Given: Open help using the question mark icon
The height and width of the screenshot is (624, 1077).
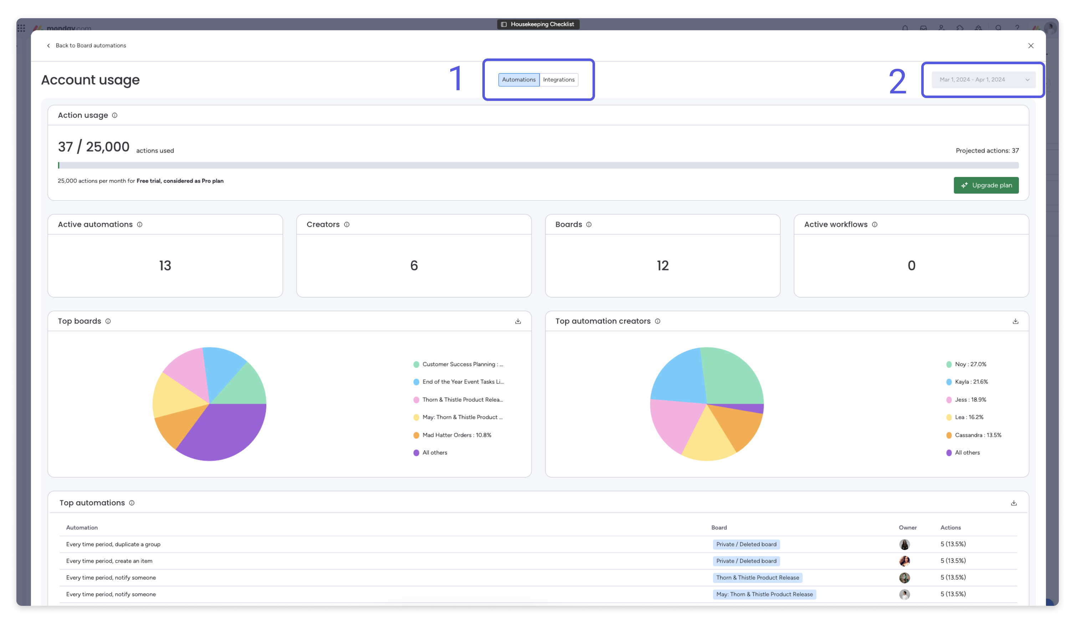Looking at the screenshot, I should 1017,28.
